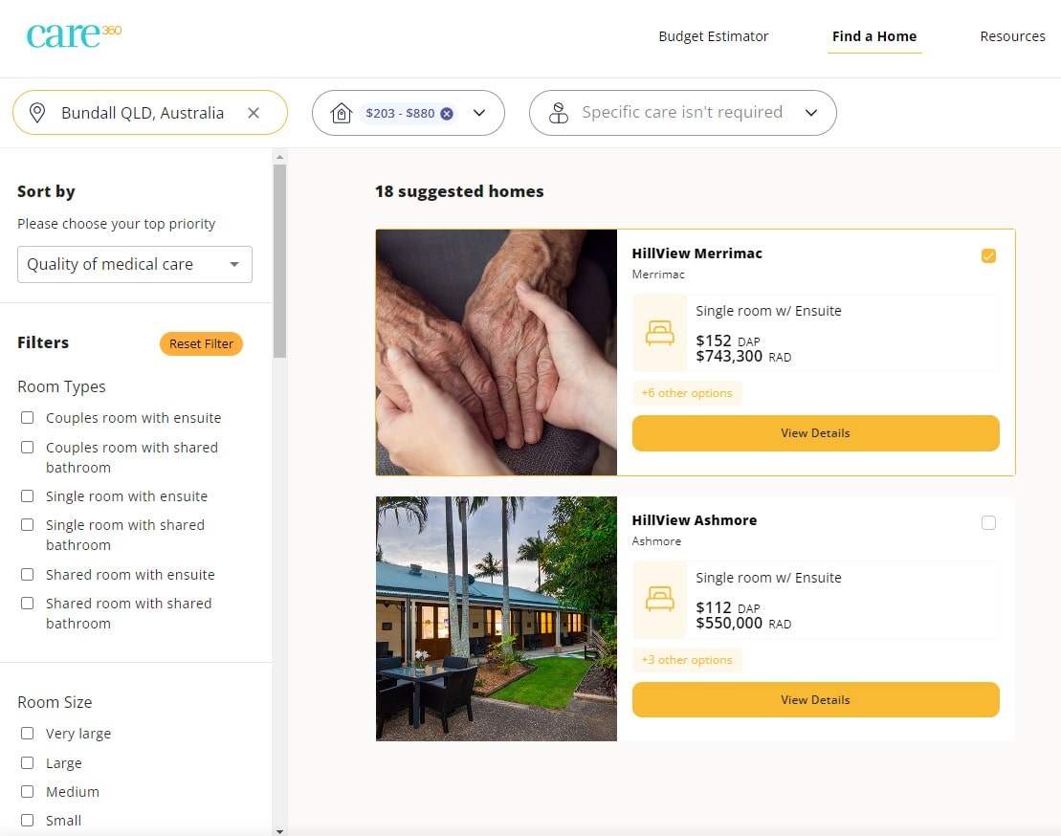The height and width of the screenshot is (836, 1061).
Task: Remove the $203 - $880 price tag
Action: pos(448,111)
